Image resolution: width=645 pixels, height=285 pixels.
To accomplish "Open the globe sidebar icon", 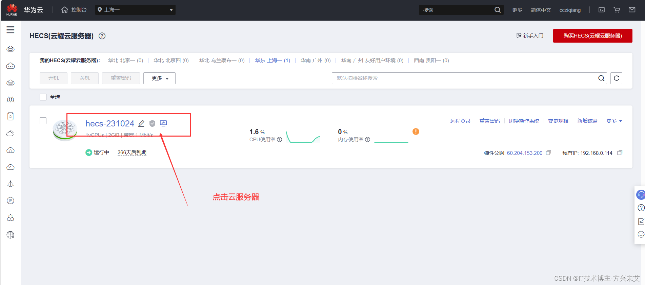I will 11,235.
